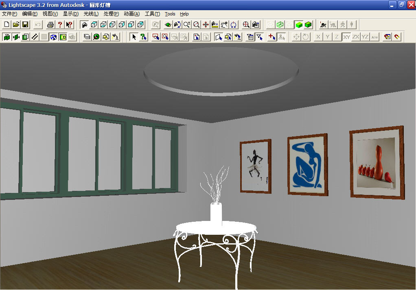Click the Help menu item
This screenshot has height=290, width=416.
184,13
